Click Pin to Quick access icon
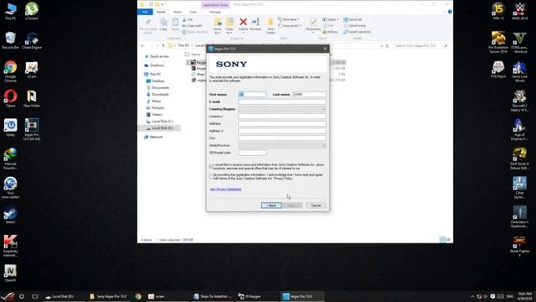 [147, 23]
